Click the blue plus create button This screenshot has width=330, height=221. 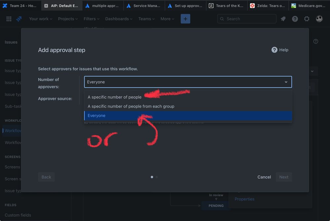(x=185, y=19)
